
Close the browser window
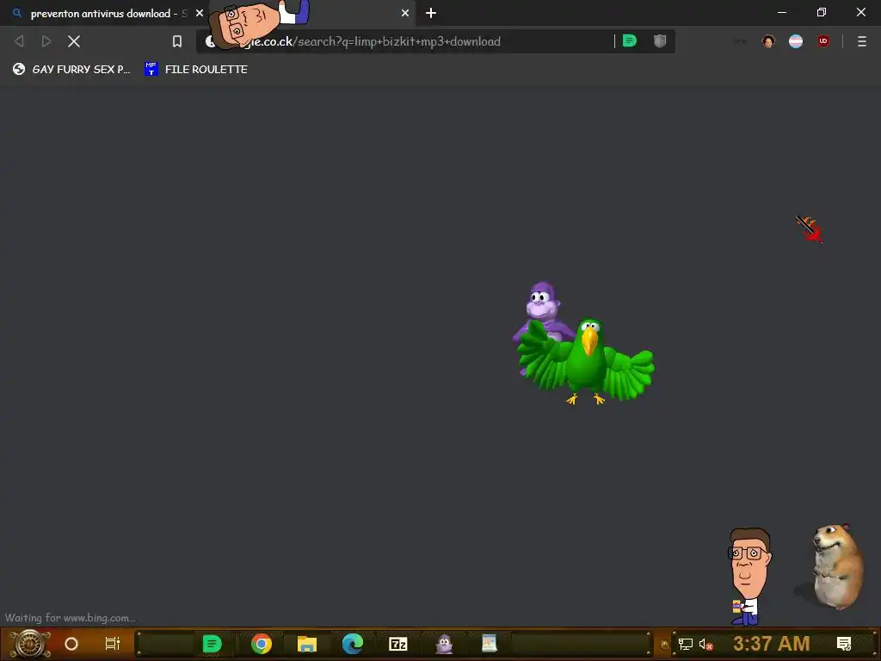860,12
